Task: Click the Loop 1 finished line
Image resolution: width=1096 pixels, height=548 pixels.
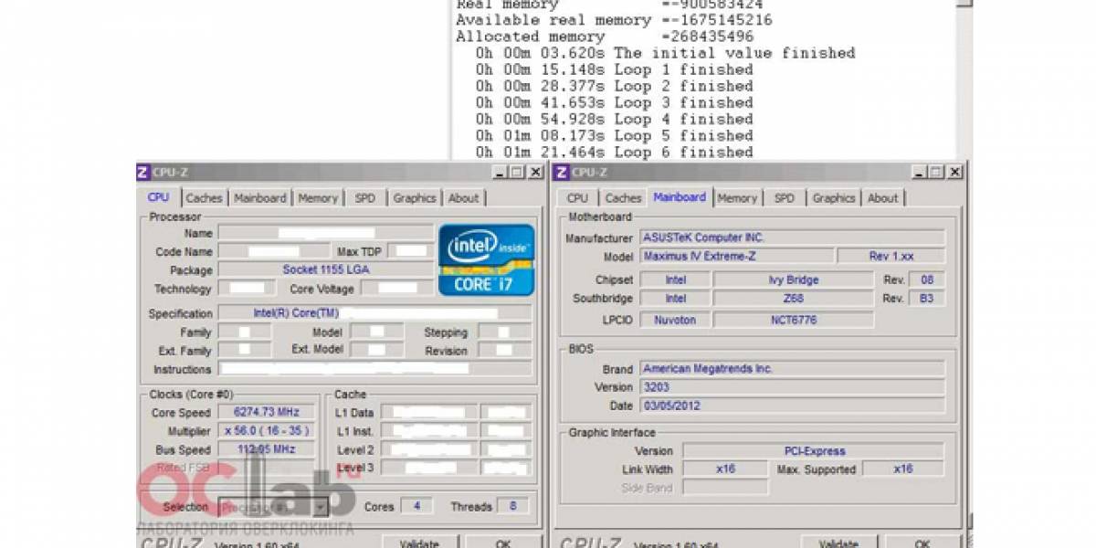Action: (x=614, y=69)
